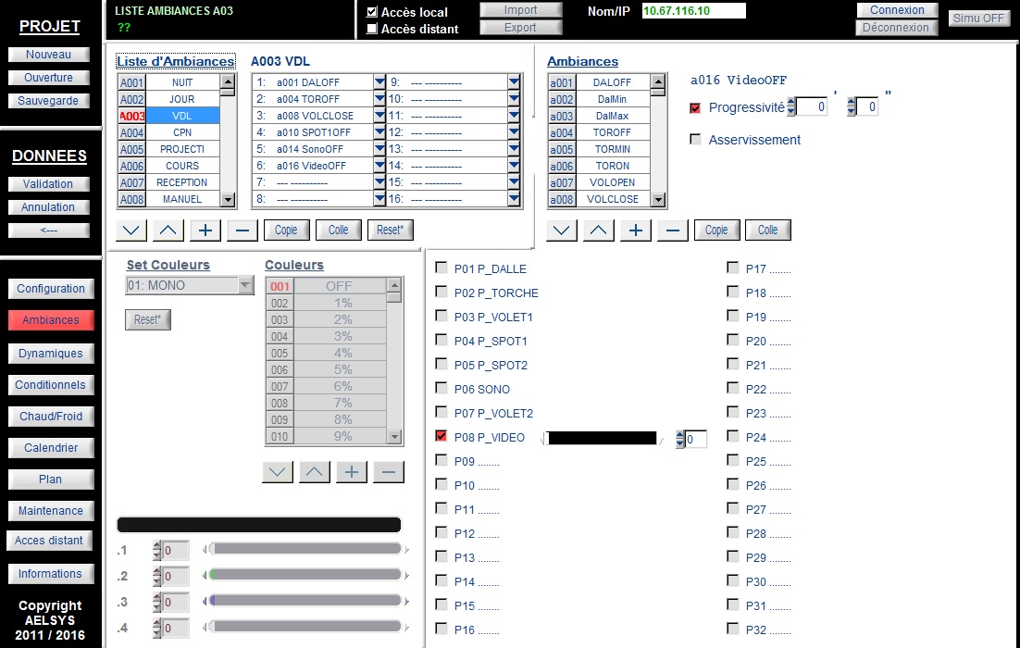Open the Dynamiques section
Screen dimensions: 1020x648
(51, 354)
